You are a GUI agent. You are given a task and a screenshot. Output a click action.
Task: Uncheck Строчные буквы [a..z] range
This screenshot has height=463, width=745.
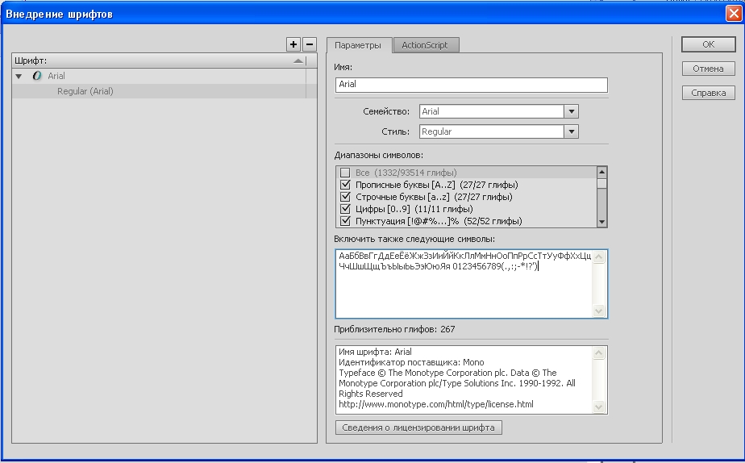click(x=345, y=197)
